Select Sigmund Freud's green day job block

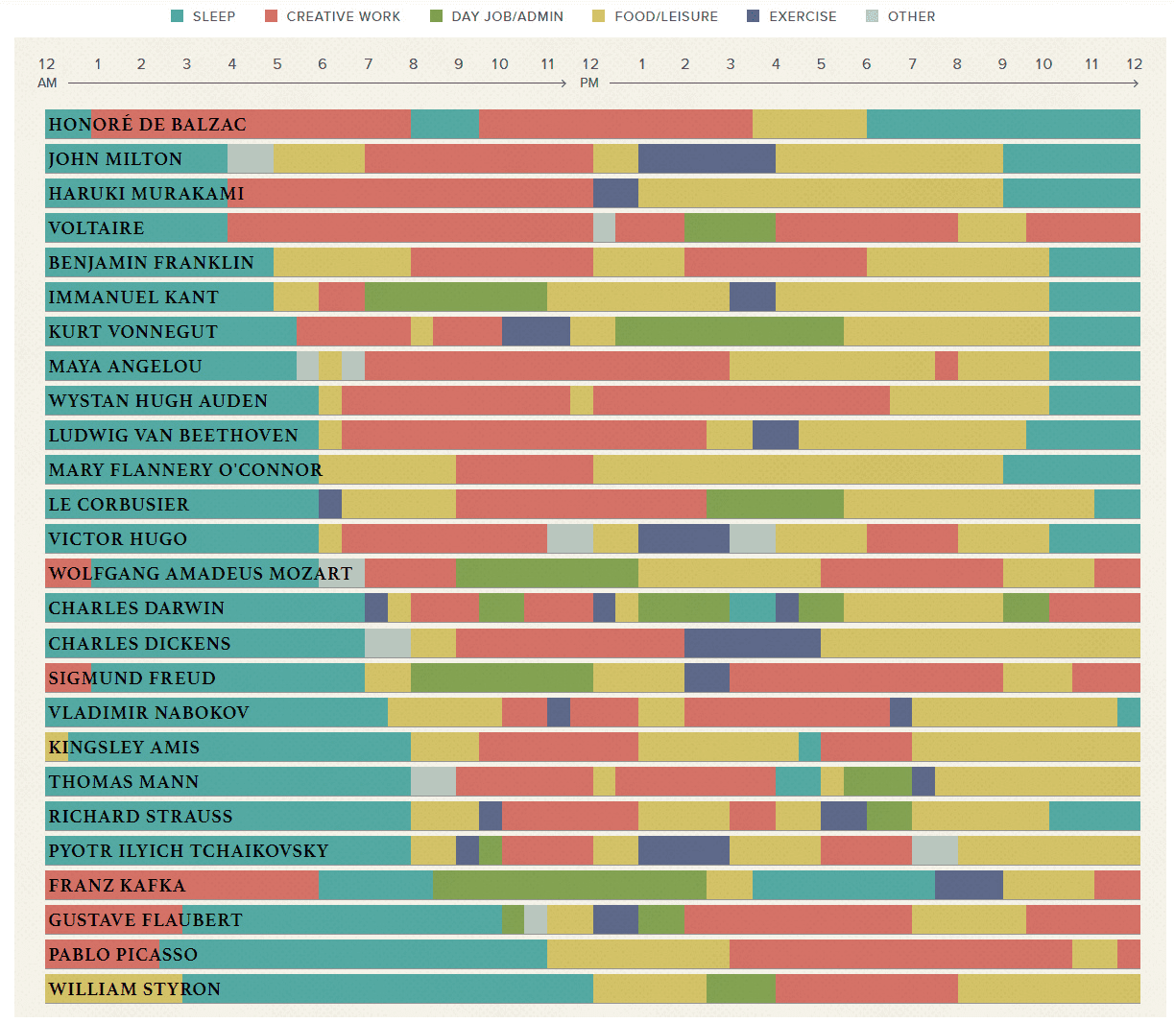(501, 678)
